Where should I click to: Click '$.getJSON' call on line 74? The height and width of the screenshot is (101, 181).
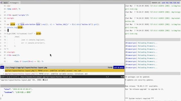11,34
